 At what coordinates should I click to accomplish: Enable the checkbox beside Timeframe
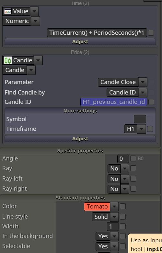point(150,129)
